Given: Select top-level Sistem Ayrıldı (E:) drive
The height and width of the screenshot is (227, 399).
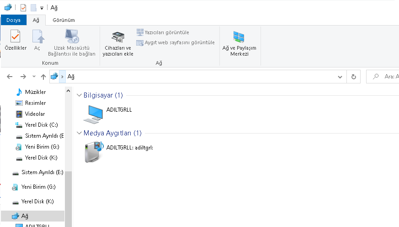Looking at the screenshot, I should (x=37, y=172).
